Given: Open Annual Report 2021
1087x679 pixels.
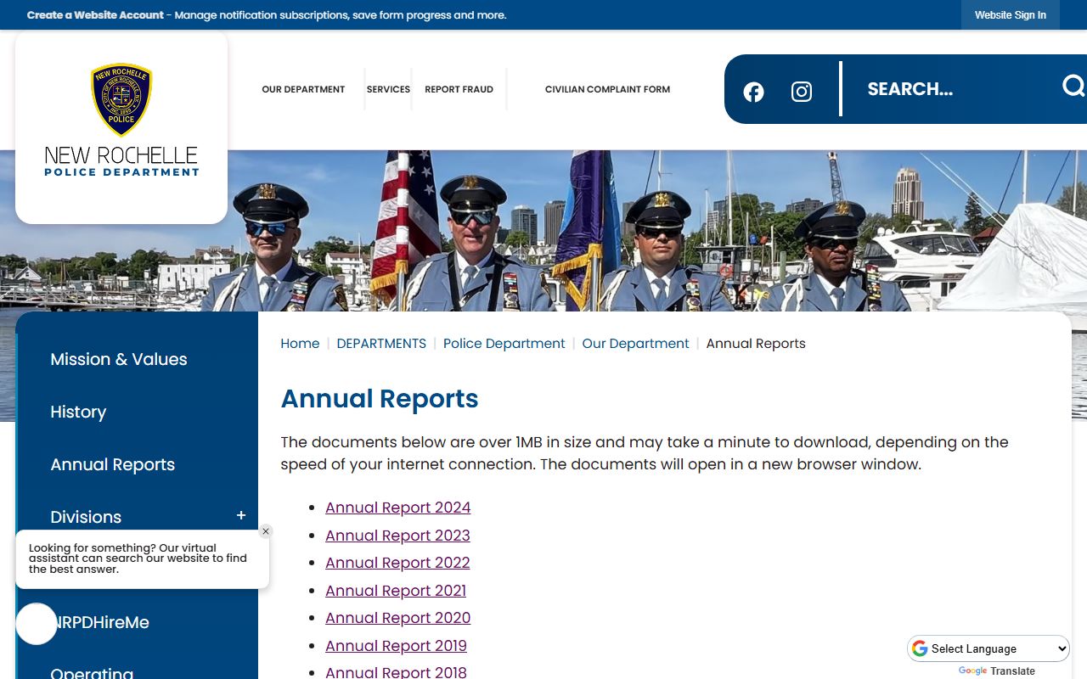Looking at the screenshot, I should tap(396, 591).
